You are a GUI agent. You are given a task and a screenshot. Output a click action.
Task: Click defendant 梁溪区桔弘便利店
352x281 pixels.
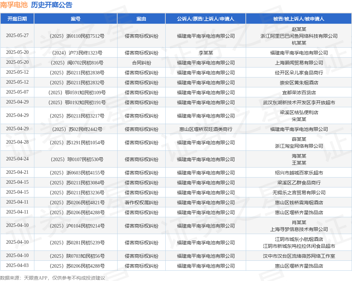click(x=299, y=112)
